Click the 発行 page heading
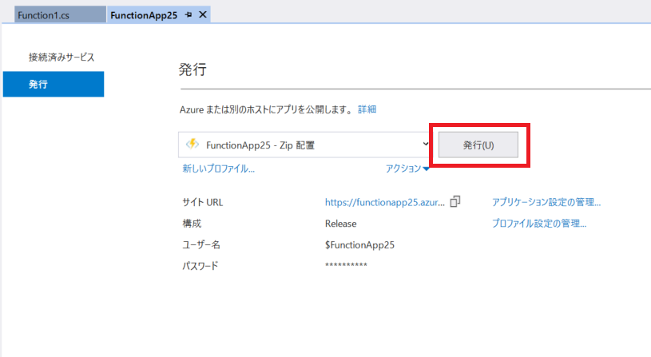Viewport: 651px width, 357px height. coord(193,69)
